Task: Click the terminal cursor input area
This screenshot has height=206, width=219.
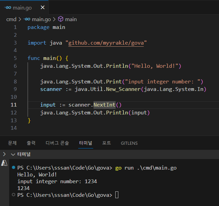Action: pos(117,195)
